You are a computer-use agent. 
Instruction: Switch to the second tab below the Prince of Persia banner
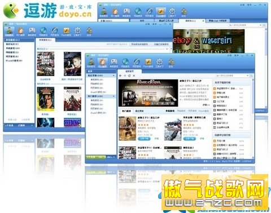point(139,111)
